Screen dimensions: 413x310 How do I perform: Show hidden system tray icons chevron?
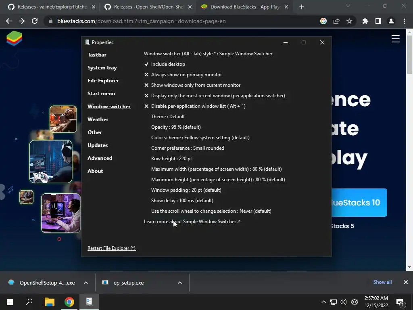324,302
